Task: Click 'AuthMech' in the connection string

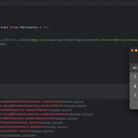Action: [x=32, y=40]
